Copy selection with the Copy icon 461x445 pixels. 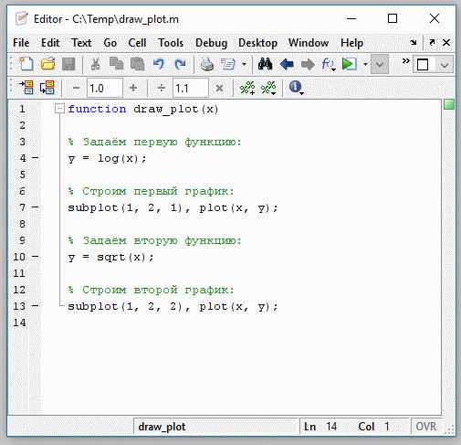pyautogui.click(x=116, y=64)
